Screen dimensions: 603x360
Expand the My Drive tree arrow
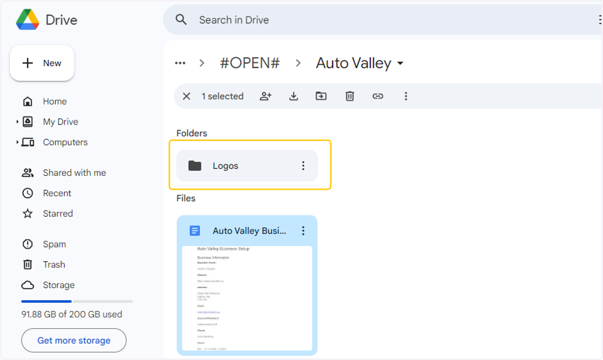point(17,122)
